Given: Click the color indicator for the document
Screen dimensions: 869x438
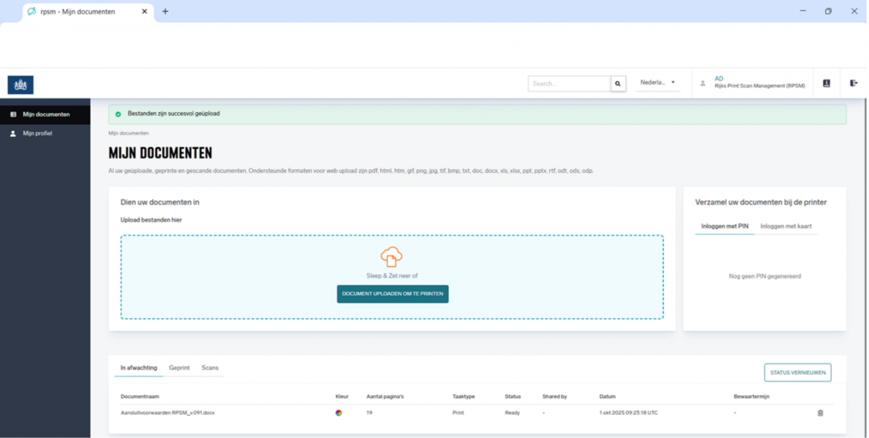Looking at the screenshot, I should click(338, 413).
